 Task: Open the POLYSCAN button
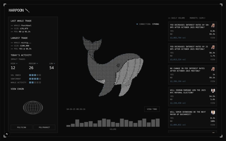tap(22, 127)
